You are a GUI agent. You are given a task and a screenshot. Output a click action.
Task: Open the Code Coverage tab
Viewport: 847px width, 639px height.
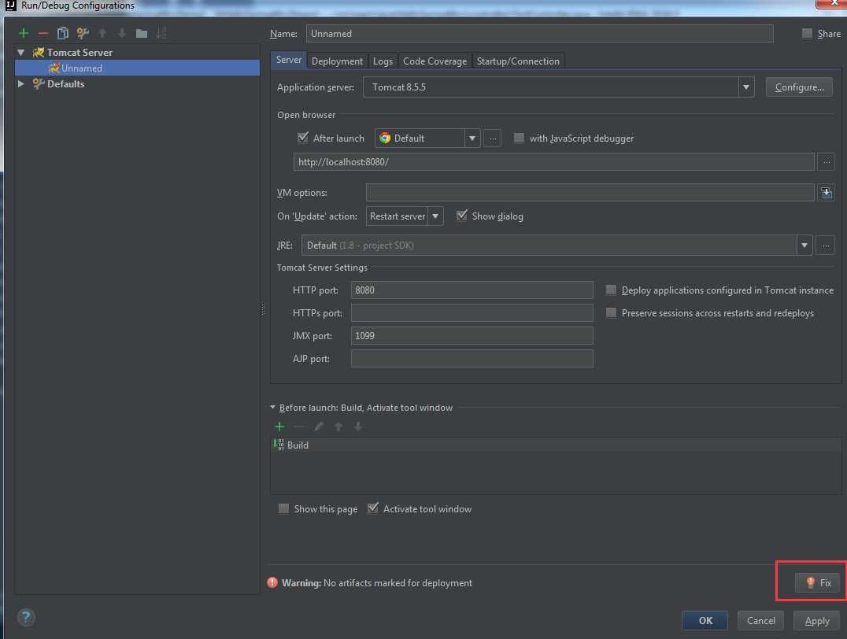435,61
